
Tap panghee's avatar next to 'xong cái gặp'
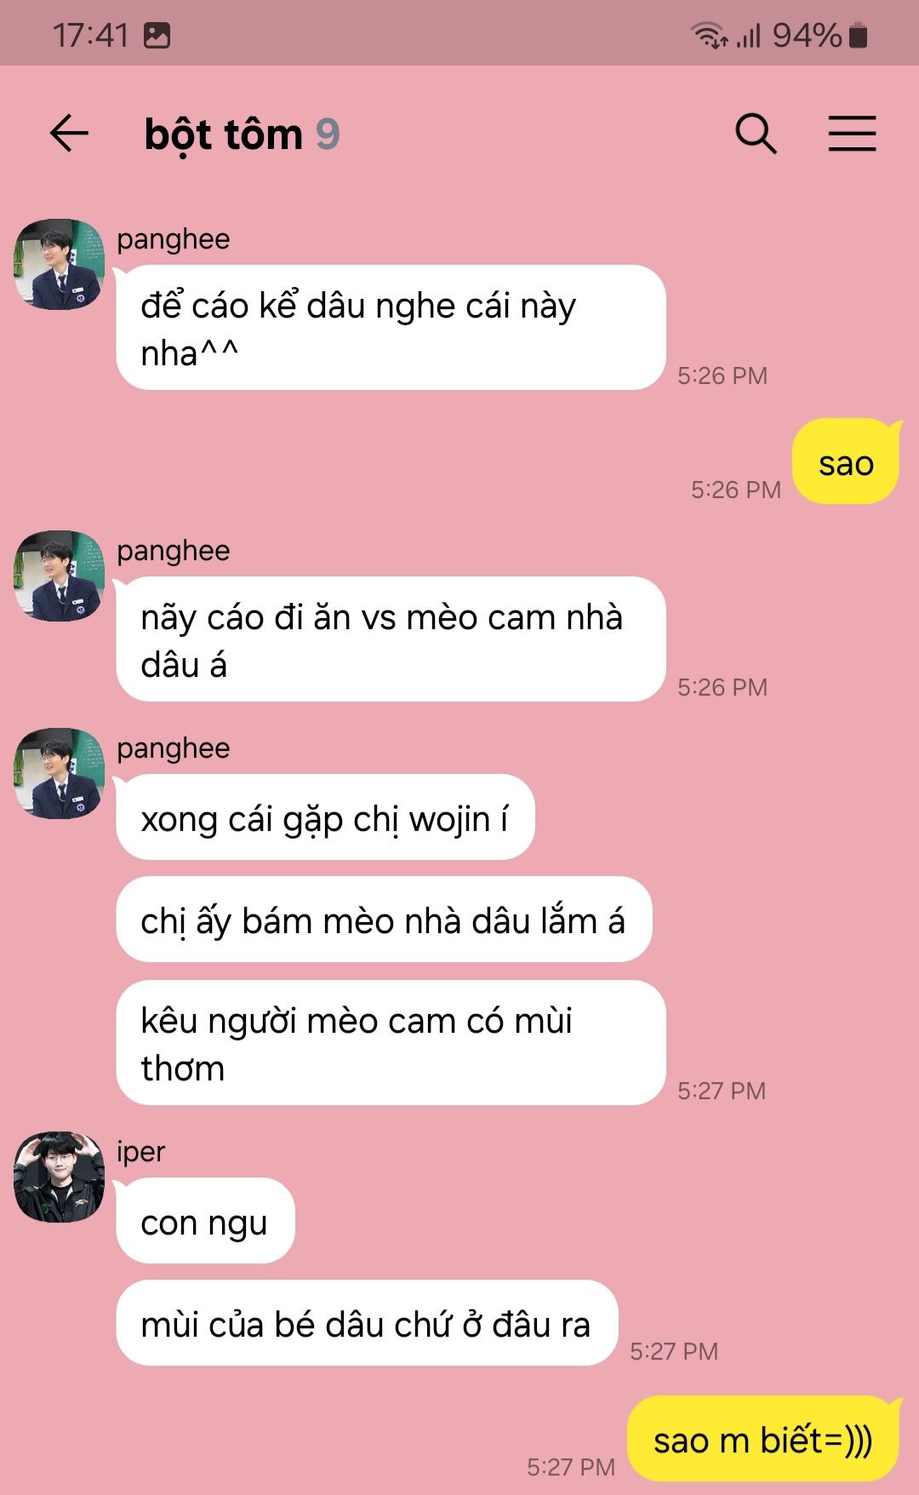(59, 773)
